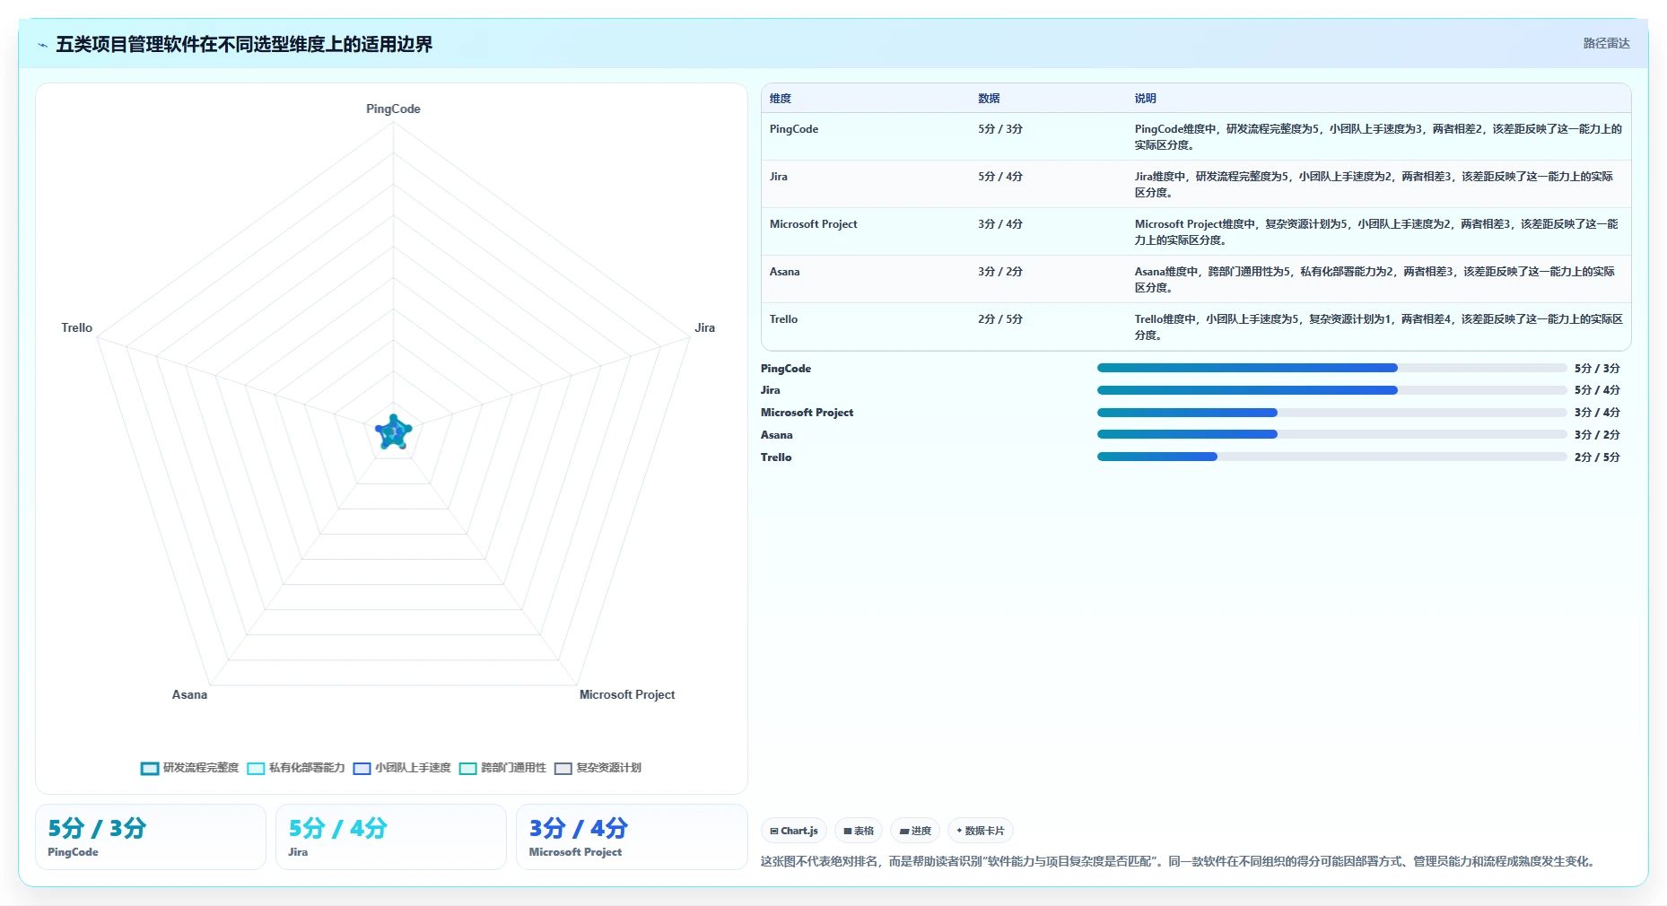This screenshot has height=906, width=1667.
Task: Toggle the 私有化部署能力 legend color box
Action: pyautogui.click(x=256, y=768)
